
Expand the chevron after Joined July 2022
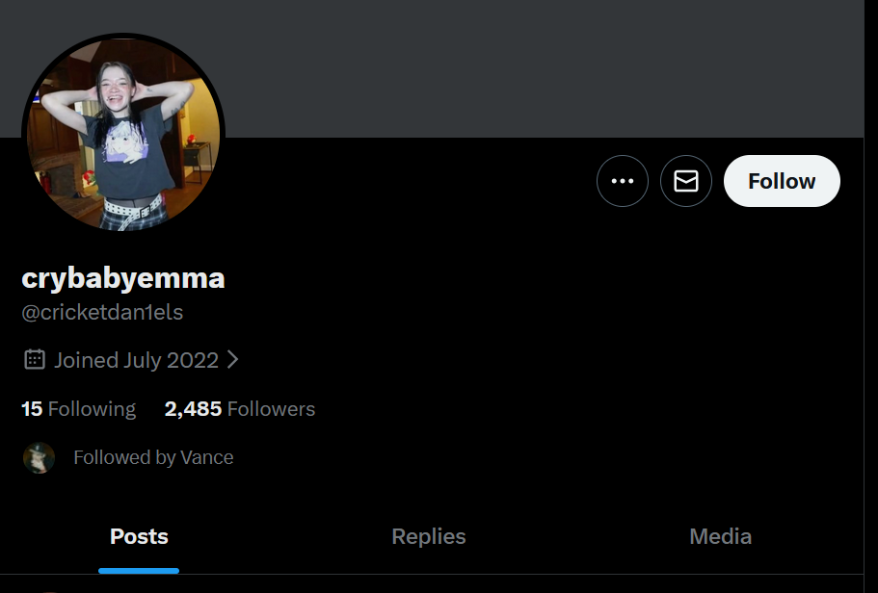pos(233,360)
